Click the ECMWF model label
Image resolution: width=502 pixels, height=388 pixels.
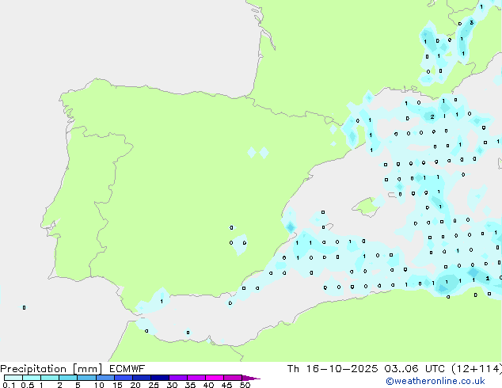[127, 368]
